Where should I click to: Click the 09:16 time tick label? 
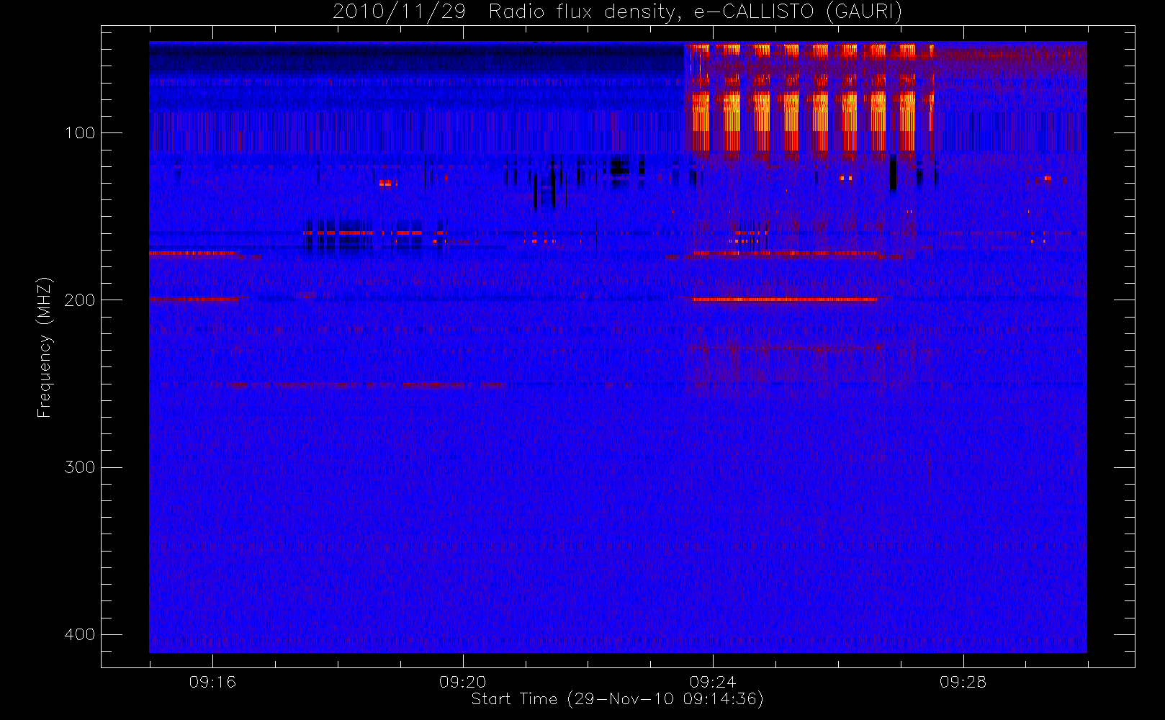(x=212, y=682)
